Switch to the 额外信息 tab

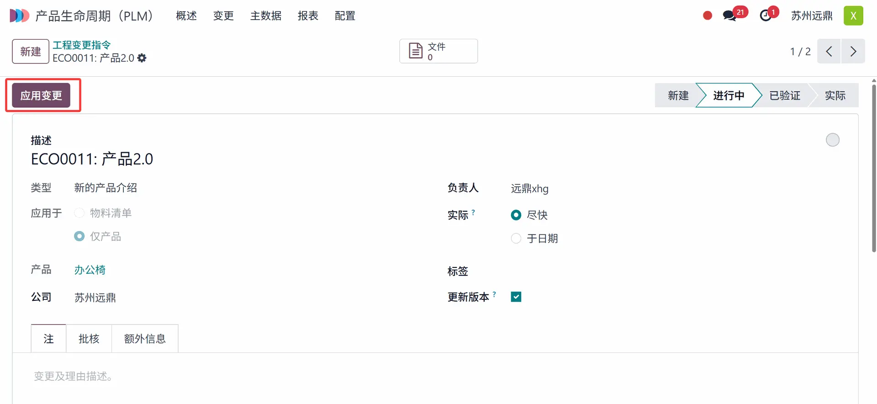pyautogui.click(x=145, y=339)
